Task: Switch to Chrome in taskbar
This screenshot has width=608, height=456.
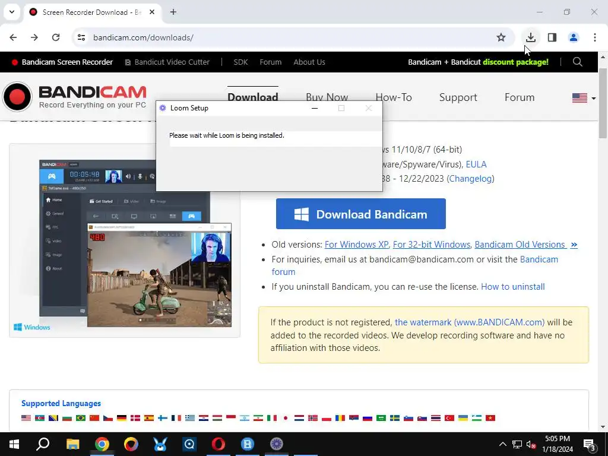Action: (102, 444)
